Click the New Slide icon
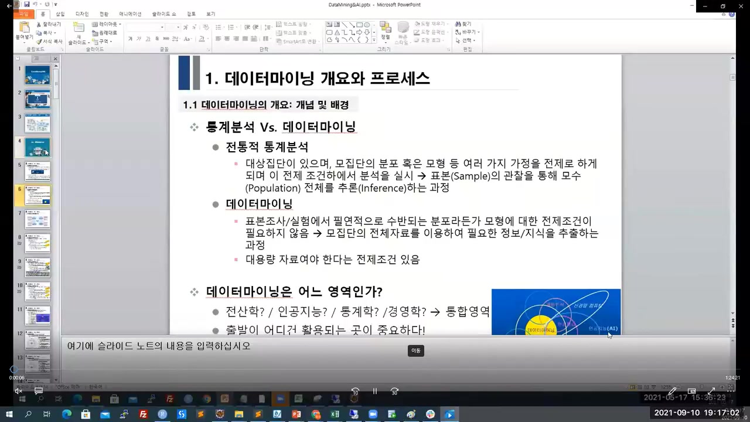The image size is (750, 422). pyautogui.click(x=80, y=27)
